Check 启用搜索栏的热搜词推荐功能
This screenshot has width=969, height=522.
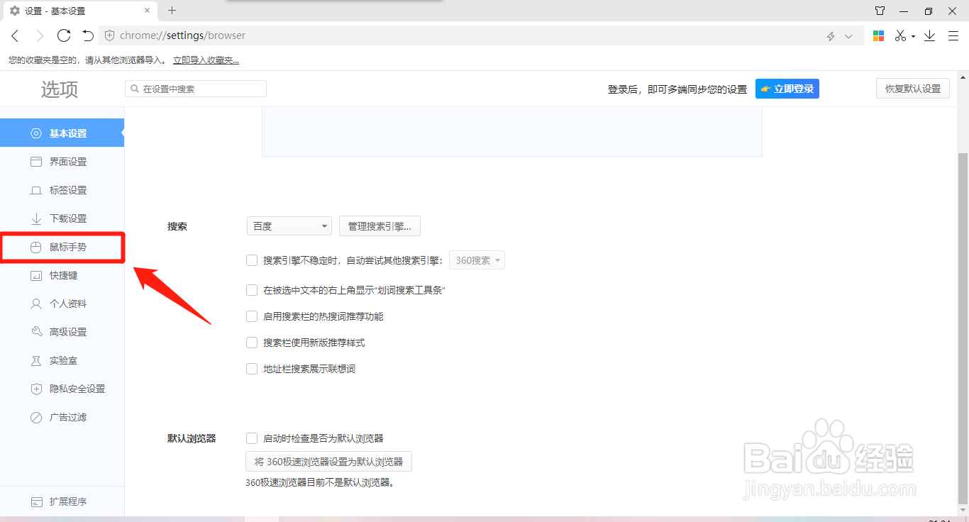pyautogui.click(x=252, y=316)
